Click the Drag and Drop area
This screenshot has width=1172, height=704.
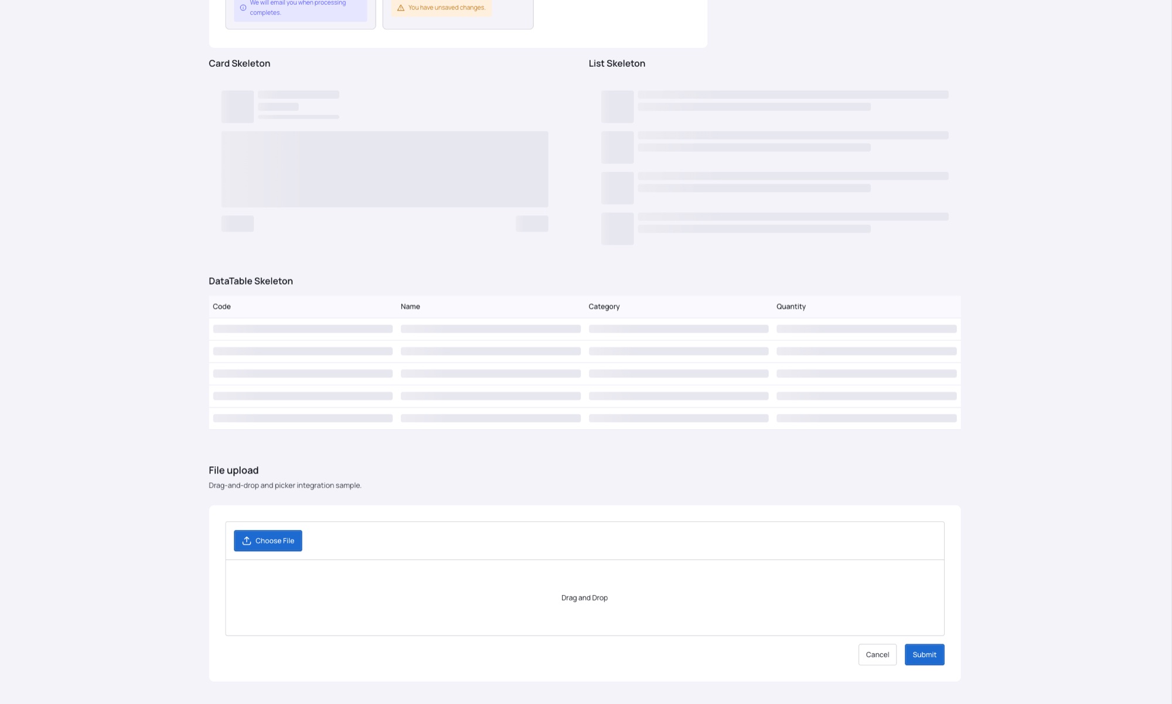pyautogui.click(x=585, y=597)
